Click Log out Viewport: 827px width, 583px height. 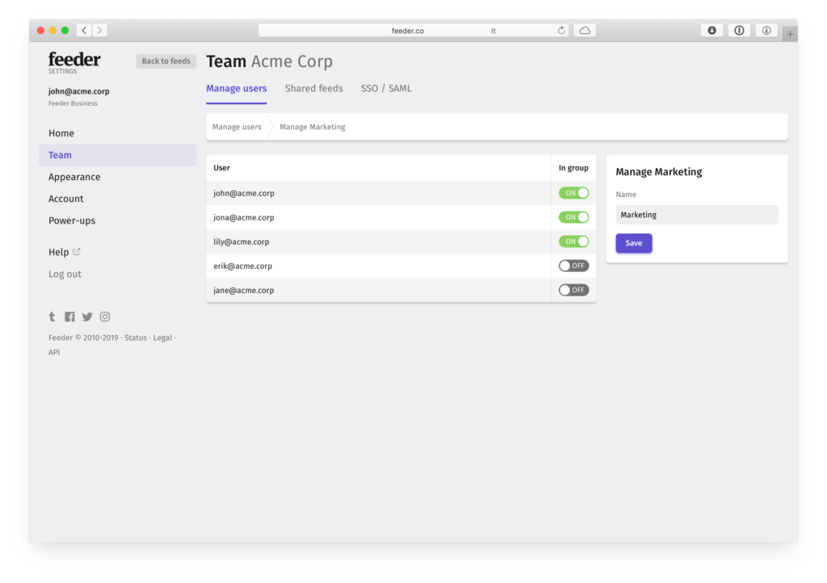[65, 274]
